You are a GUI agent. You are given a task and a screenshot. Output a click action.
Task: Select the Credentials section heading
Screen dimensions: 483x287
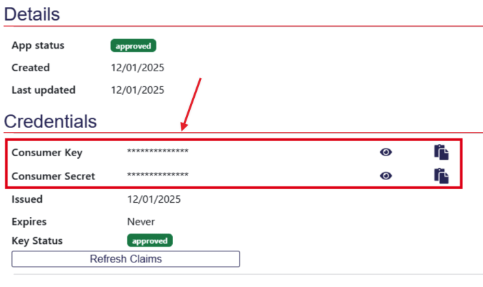(x=50, y=121)
